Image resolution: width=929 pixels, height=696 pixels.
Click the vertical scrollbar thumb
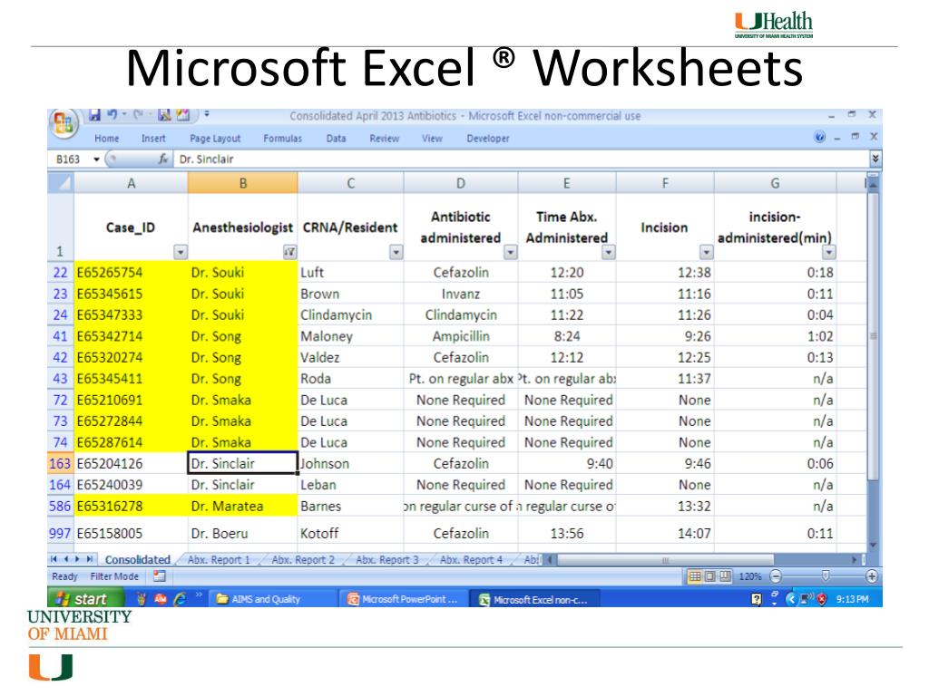click(873, 335)
